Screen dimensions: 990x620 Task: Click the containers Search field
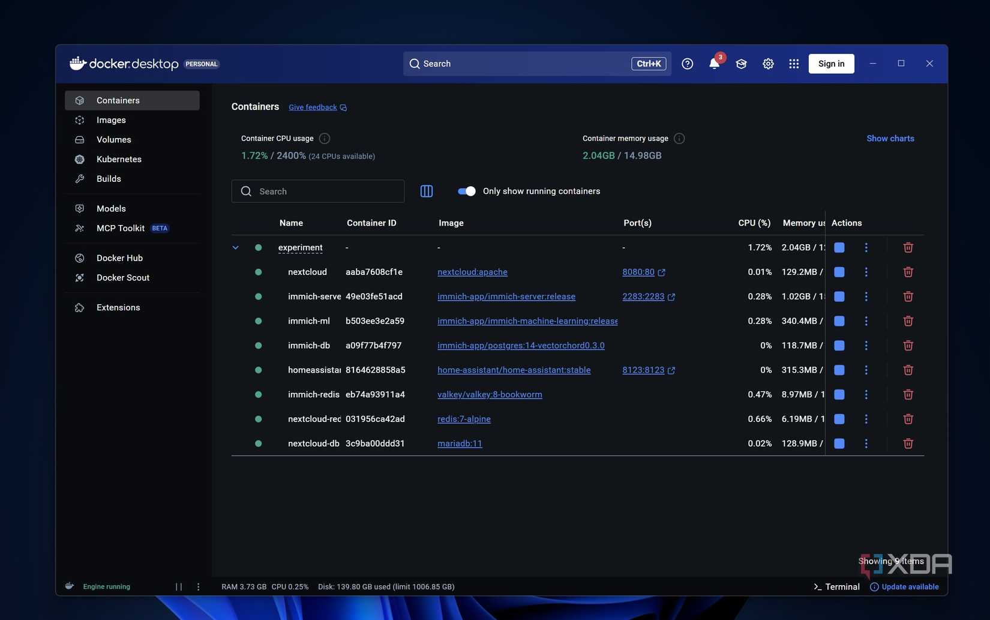point(318,191)
